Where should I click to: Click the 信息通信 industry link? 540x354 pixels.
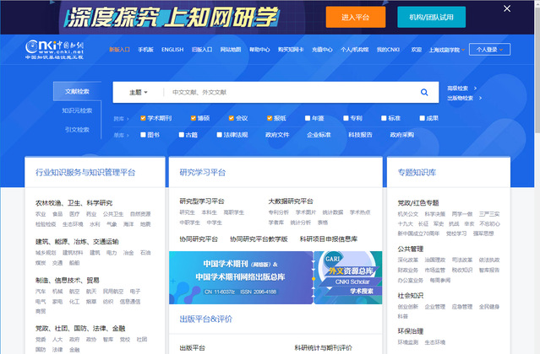pyautogui.click(x=130, y=302)
